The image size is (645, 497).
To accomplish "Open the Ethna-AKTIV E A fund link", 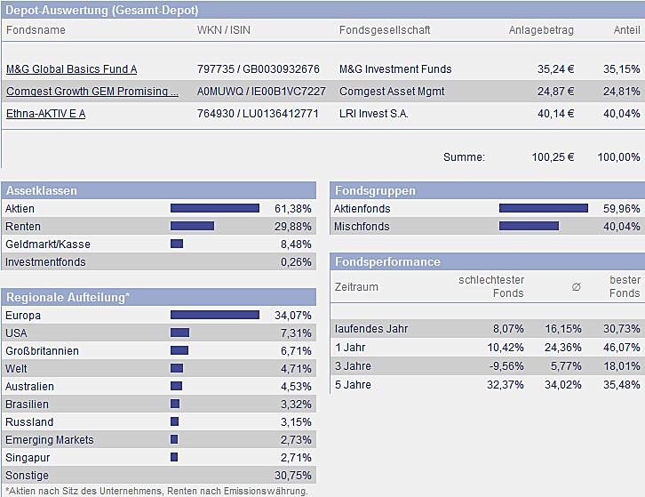I will (x=45, y=114).
